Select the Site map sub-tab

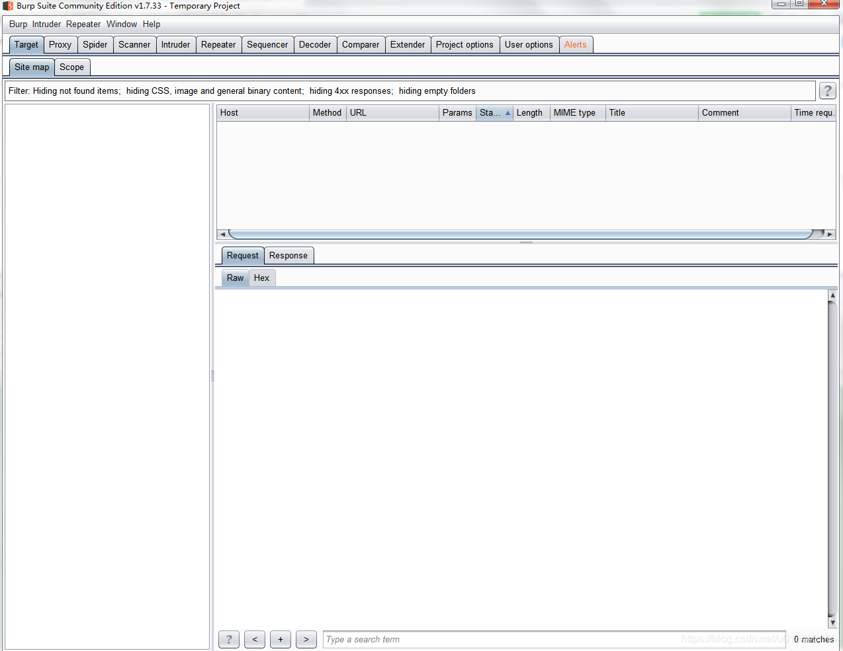pyautogui.click(x=32, y=67)
